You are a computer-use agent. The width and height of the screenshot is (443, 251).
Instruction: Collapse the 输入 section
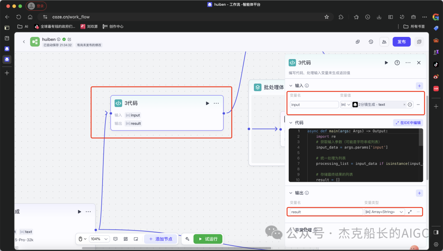[x=291, y=86]
